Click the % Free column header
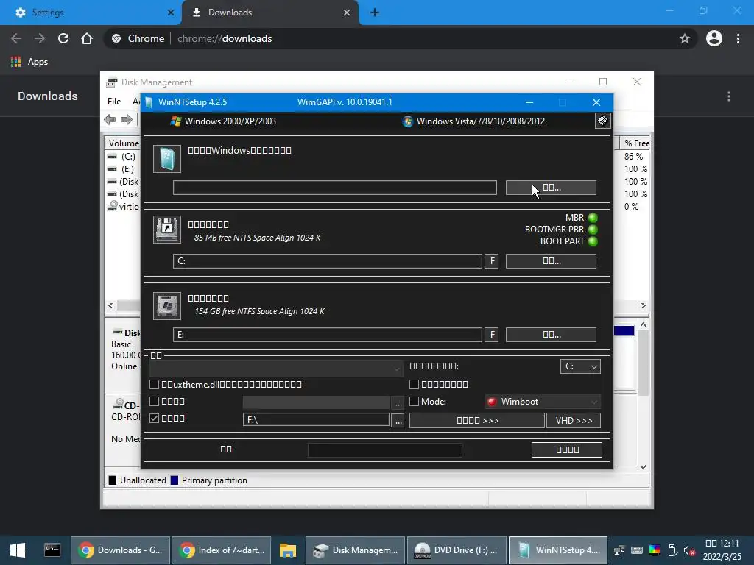Image resolution: width=754 pixels, height=565 pixels. click(635, 143)
